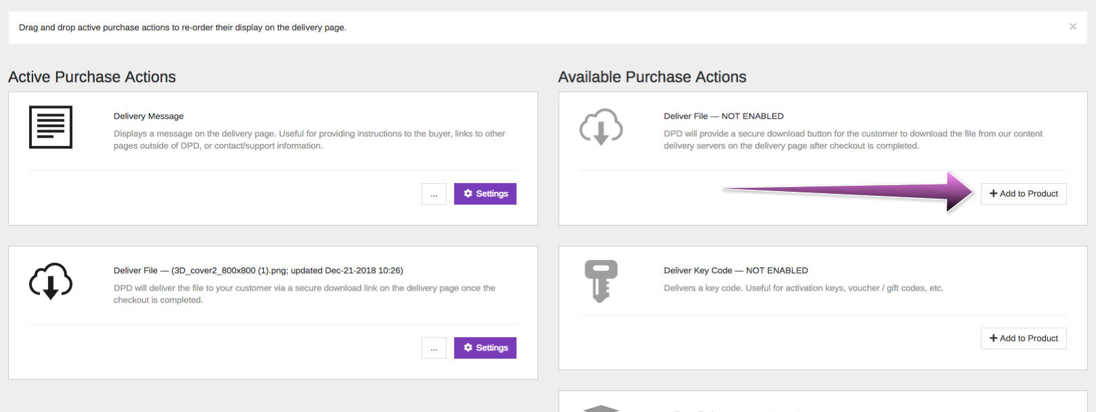Click the 'DPD will deliver the file to your customer' description
The image size is (1096, 412).
click(x=304, y=294)
